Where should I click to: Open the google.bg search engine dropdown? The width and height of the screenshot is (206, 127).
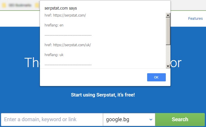[129, 119]
